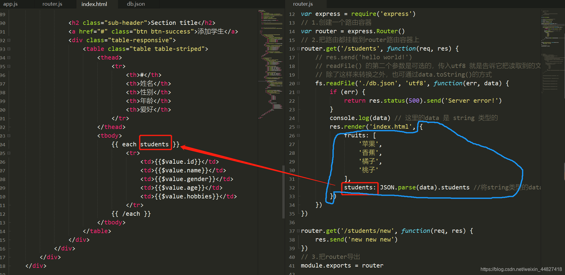Switch to the app.js tab
This screenshot has width=565, height=275.
[10, 4]
